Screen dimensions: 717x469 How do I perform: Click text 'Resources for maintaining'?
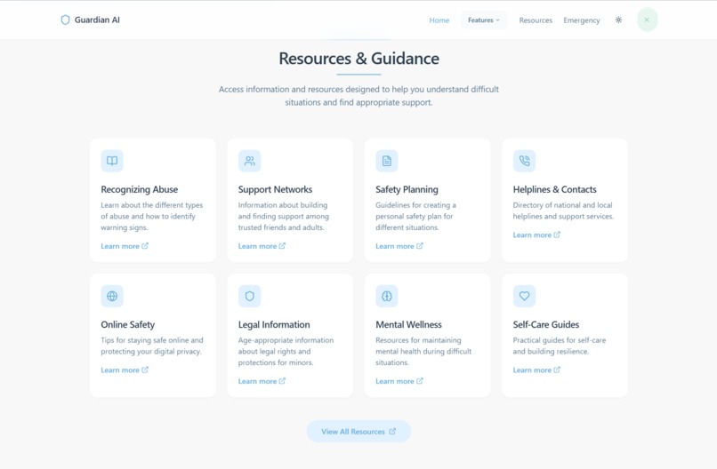pos(418,340)
